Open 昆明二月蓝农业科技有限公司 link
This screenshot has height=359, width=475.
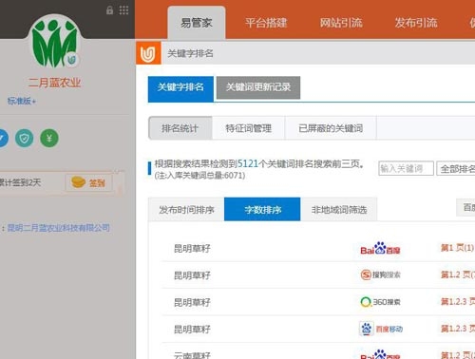pos(59,228)
